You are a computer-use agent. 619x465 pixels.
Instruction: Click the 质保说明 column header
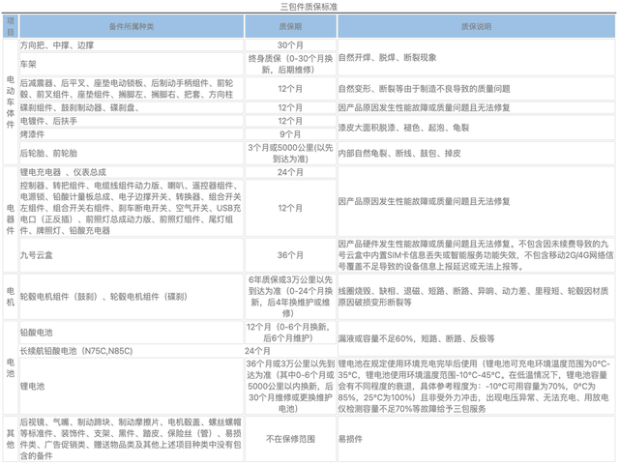tap(476, 26)
